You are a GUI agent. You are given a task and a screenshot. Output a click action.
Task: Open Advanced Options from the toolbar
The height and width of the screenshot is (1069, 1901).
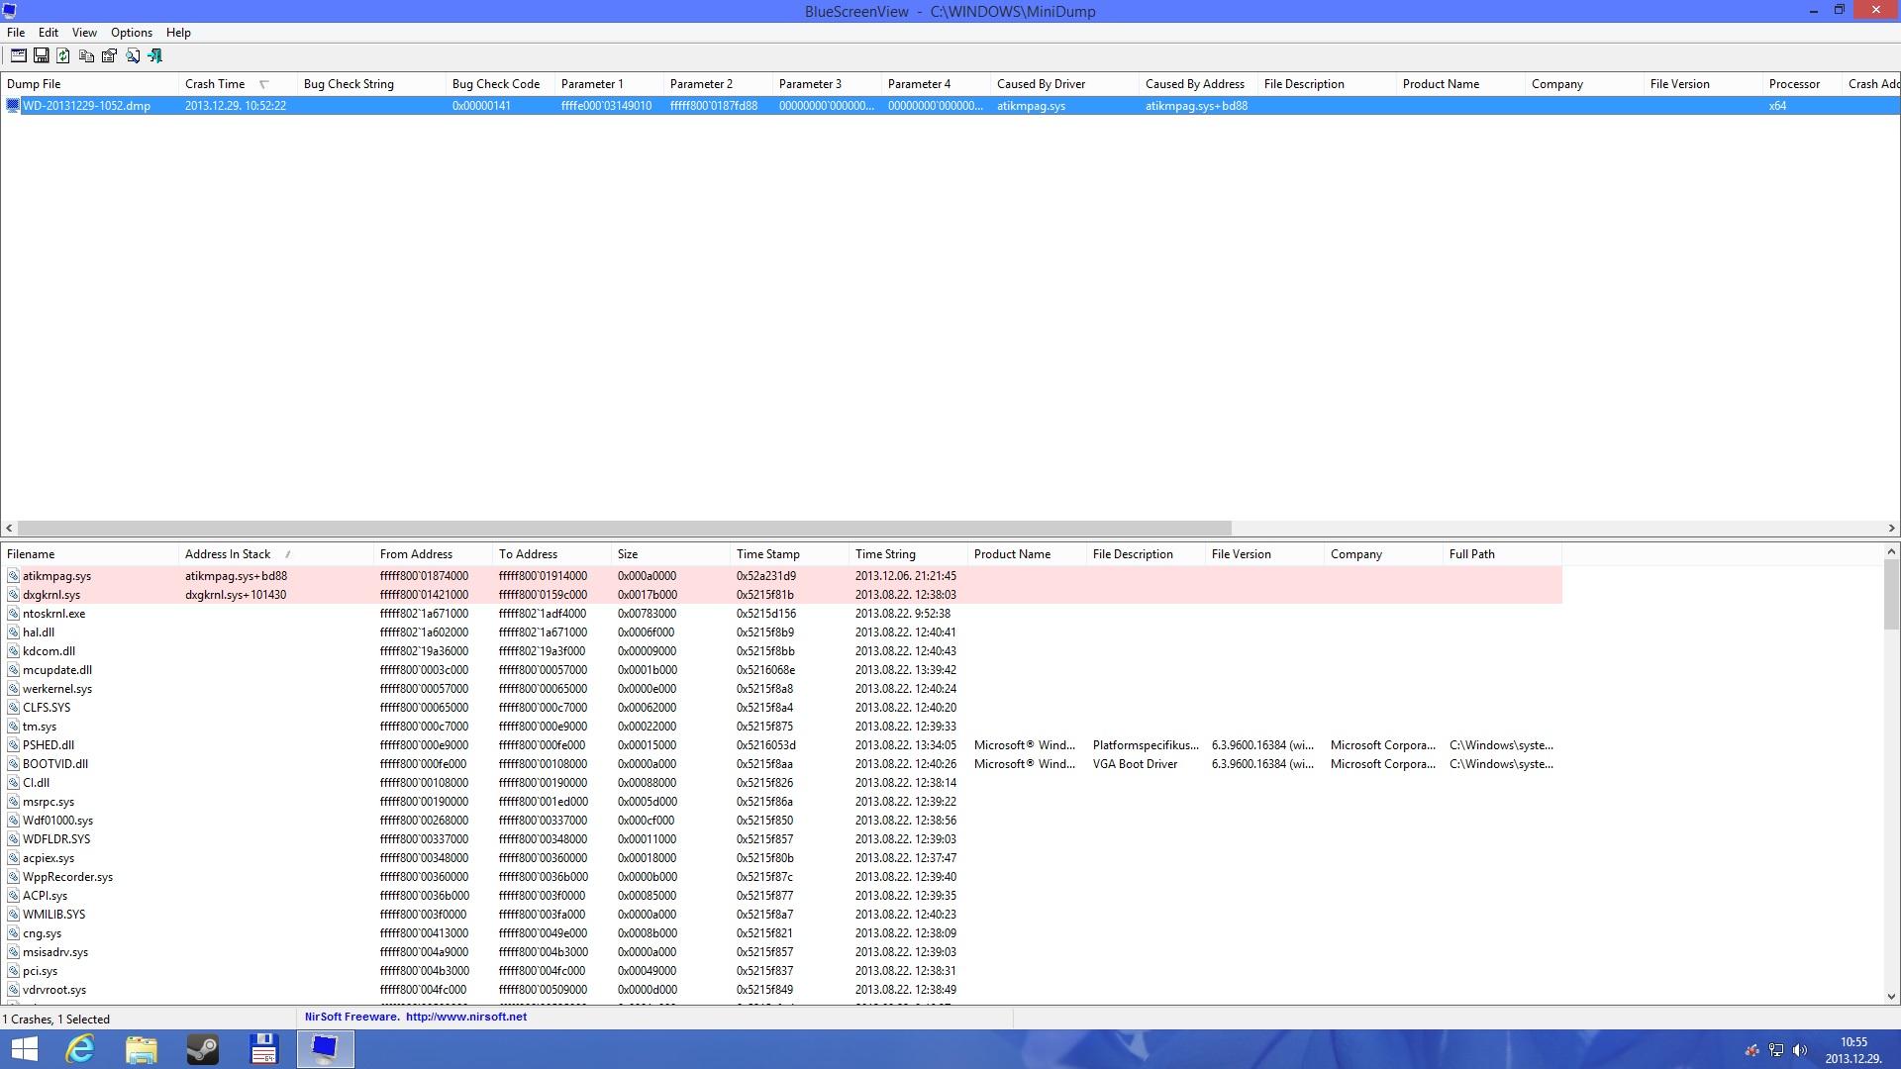(18, 56)
